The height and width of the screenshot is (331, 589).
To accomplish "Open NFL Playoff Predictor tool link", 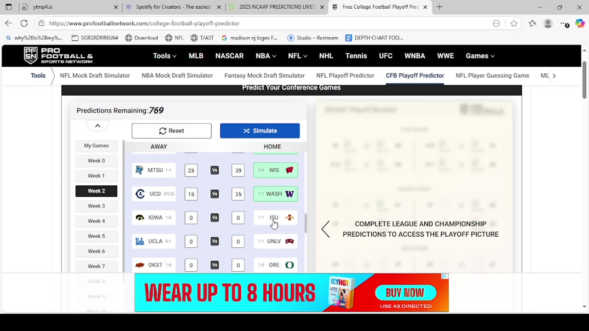I will (345, 76).
